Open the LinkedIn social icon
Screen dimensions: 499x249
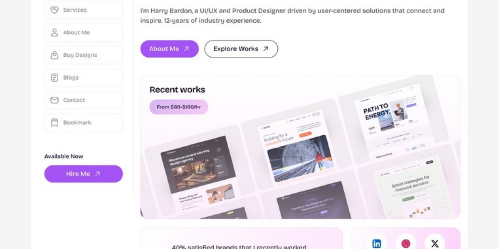(x=377, y=244)
